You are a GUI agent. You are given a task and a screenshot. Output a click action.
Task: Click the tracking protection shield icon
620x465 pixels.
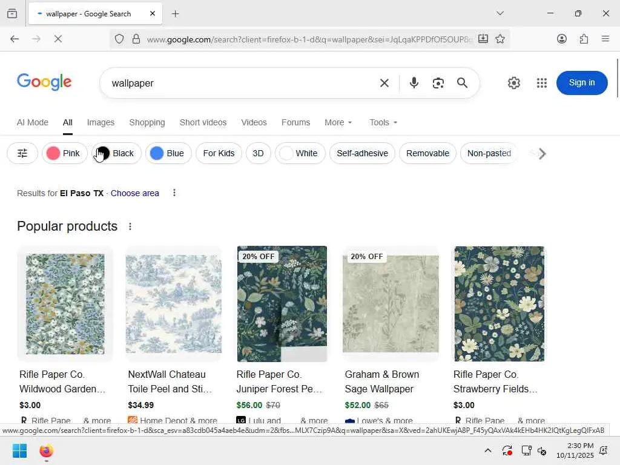click(x=119, y=39)
